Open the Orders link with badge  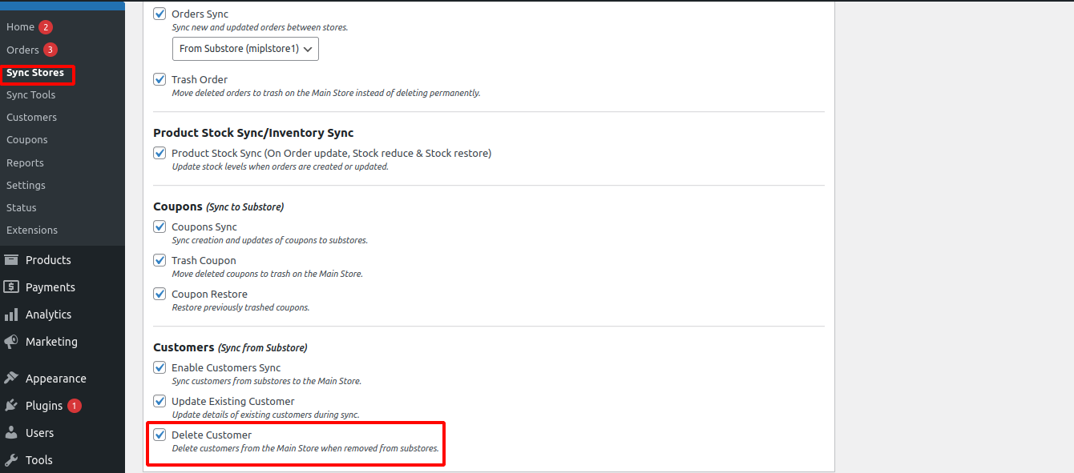point(23,50)
